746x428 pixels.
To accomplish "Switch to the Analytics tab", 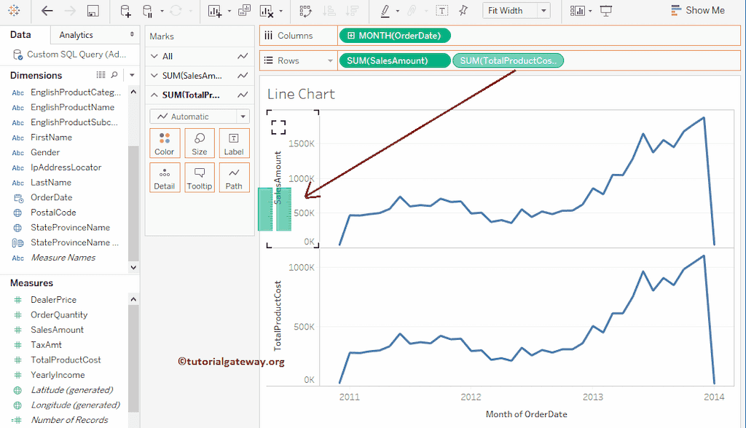I will point(76,35).
